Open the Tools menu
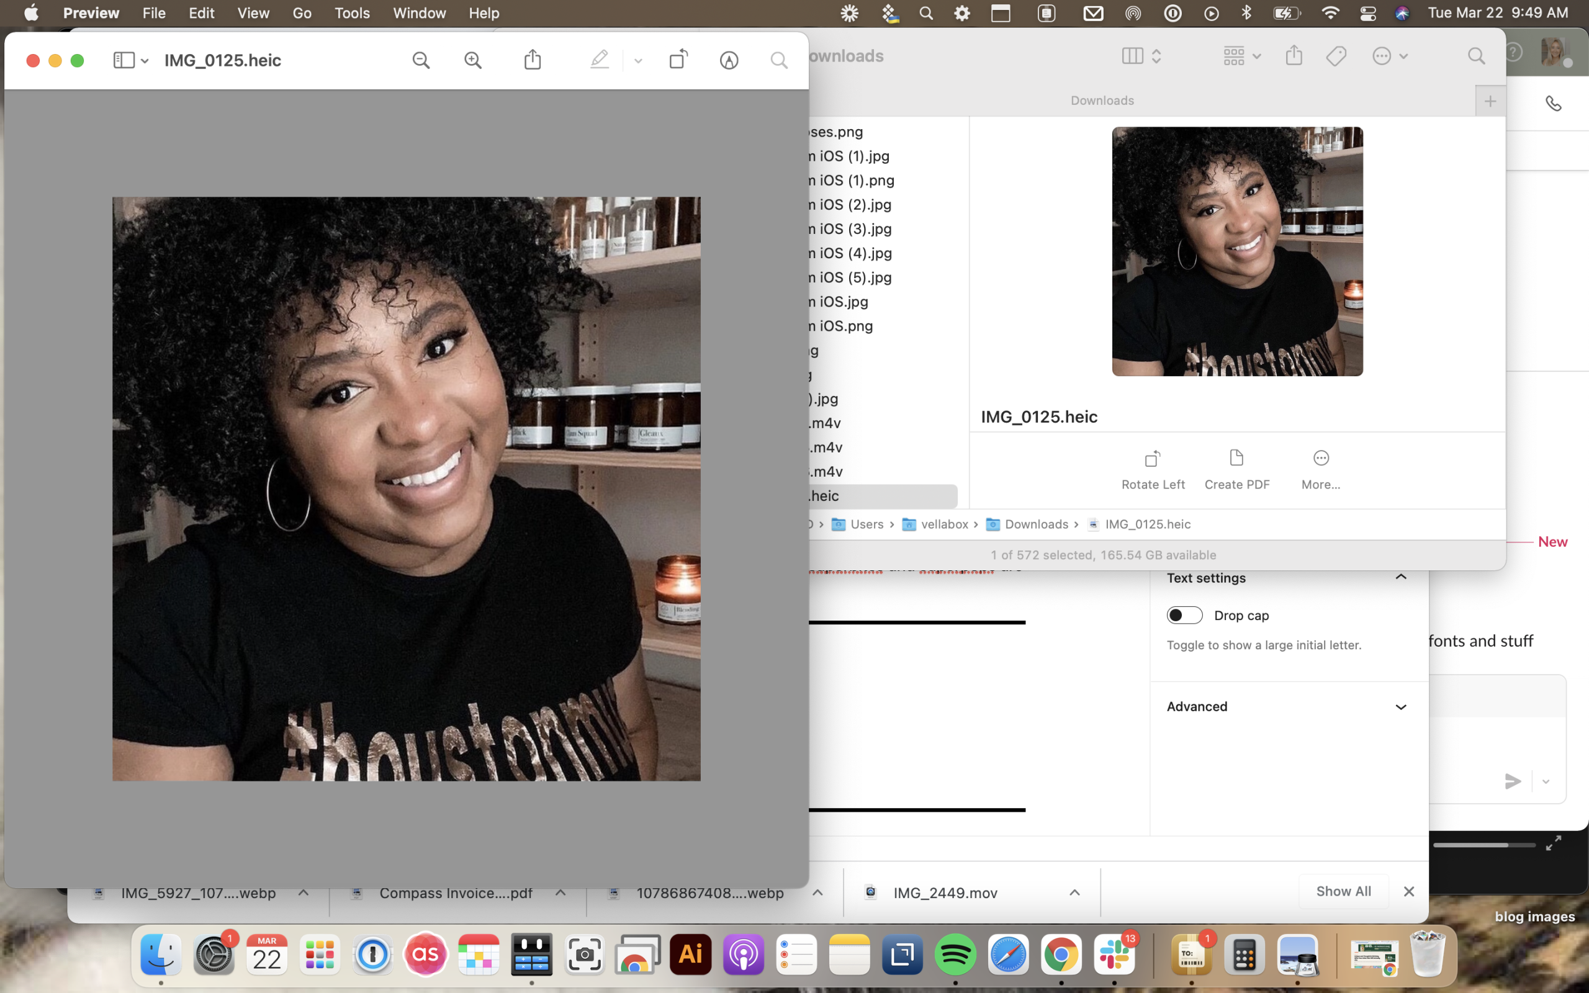1589x993 pixels. [x=352, y=13]
